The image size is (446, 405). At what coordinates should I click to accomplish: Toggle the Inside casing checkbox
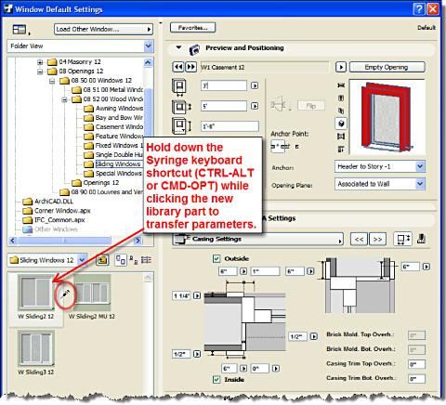click(216, 380)
